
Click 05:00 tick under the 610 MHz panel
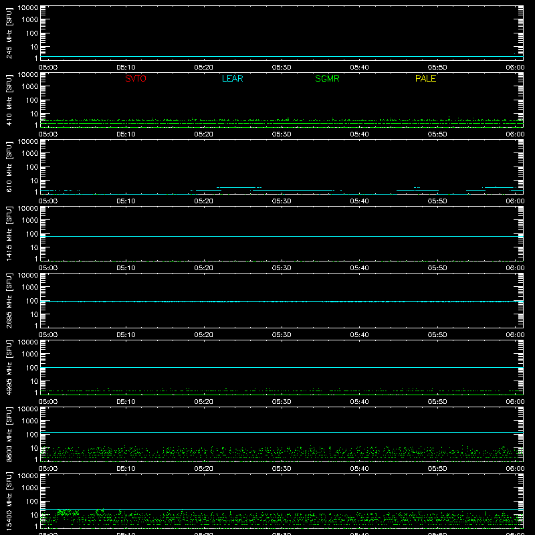[48, 201]
